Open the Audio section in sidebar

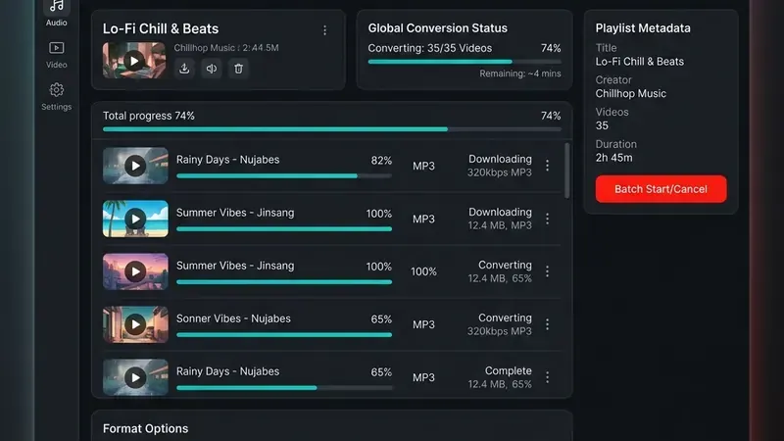57,14
